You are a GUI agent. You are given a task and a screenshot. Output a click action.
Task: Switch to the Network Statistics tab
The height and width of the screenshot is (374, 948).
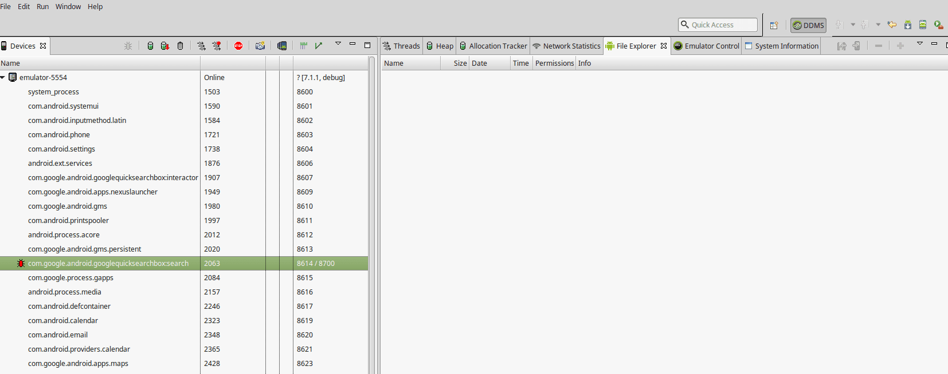[566, 46]
